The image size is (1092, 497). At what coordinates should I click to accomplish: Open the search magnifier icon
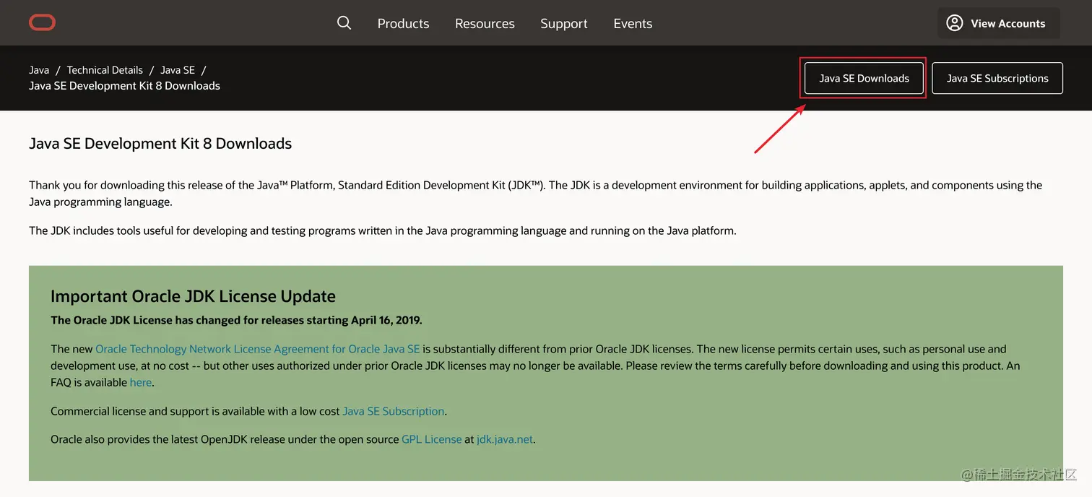click(344, 23)
